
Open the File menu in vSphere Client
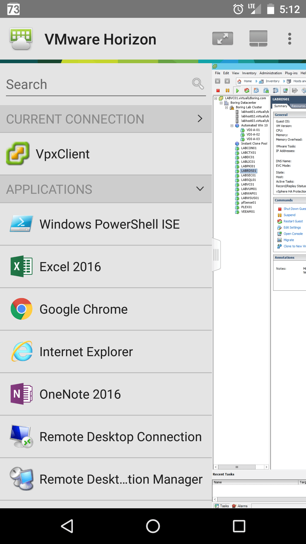pos(218,73)
